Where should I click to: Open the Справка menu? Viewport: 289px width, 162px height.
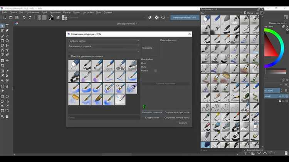(x=108, y=12)
